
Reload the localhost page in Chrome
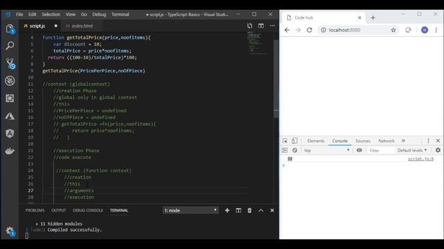tap(309, 30)
